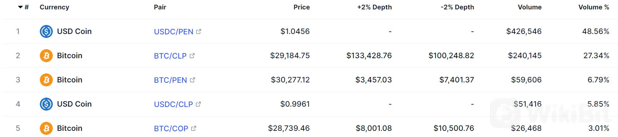Click the Bitcoin icon in row 3
The width and height of the screenshot is (618, 137).
(x=46, y=80)
